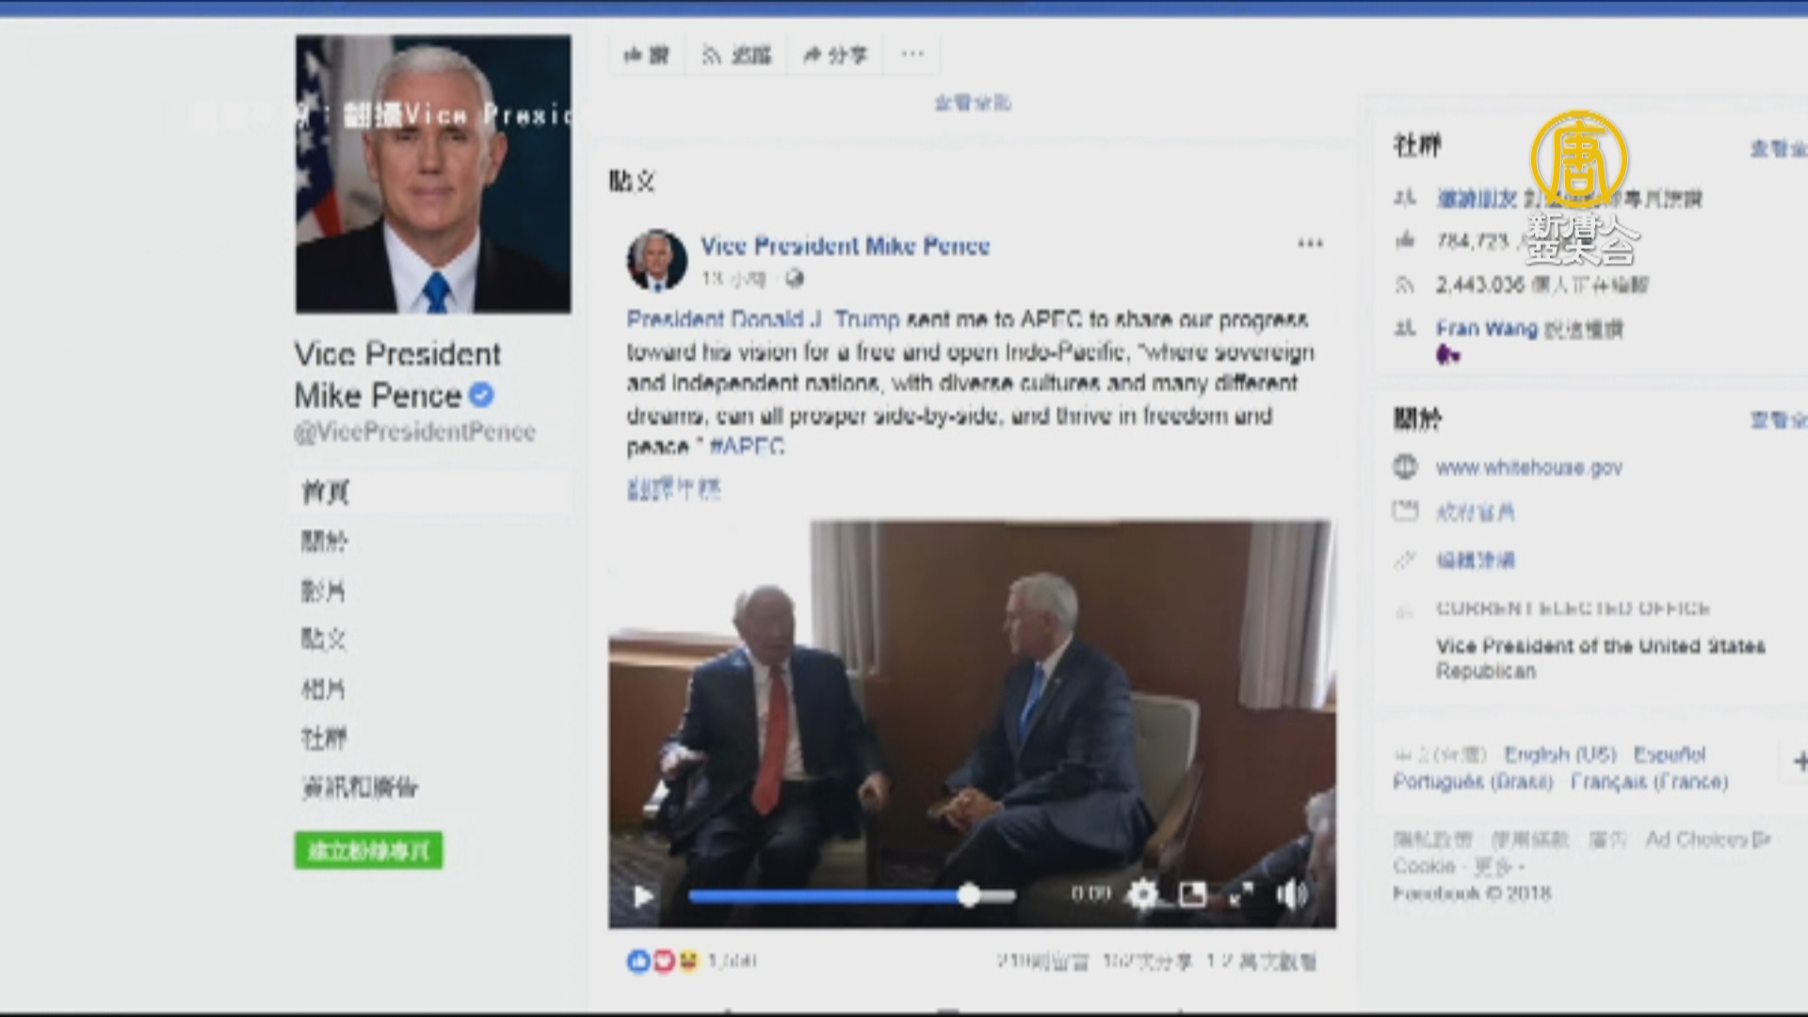Image resolution: width=1808 pixels, height=1017 pixels.
Task: Like the page with thumbs-up button
Action: pos(646,55)
